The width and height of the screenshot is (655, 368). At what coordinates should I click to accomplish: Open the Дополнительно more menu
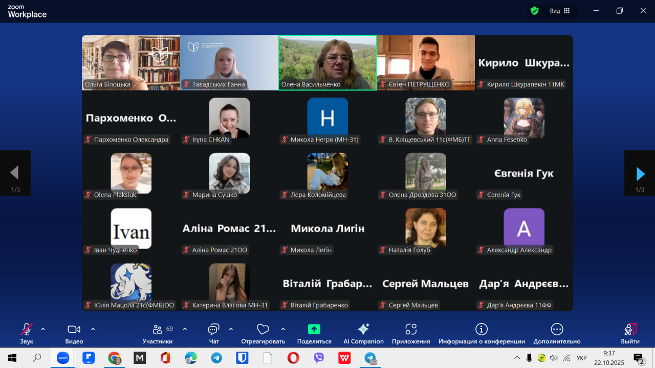click(557, 333)
